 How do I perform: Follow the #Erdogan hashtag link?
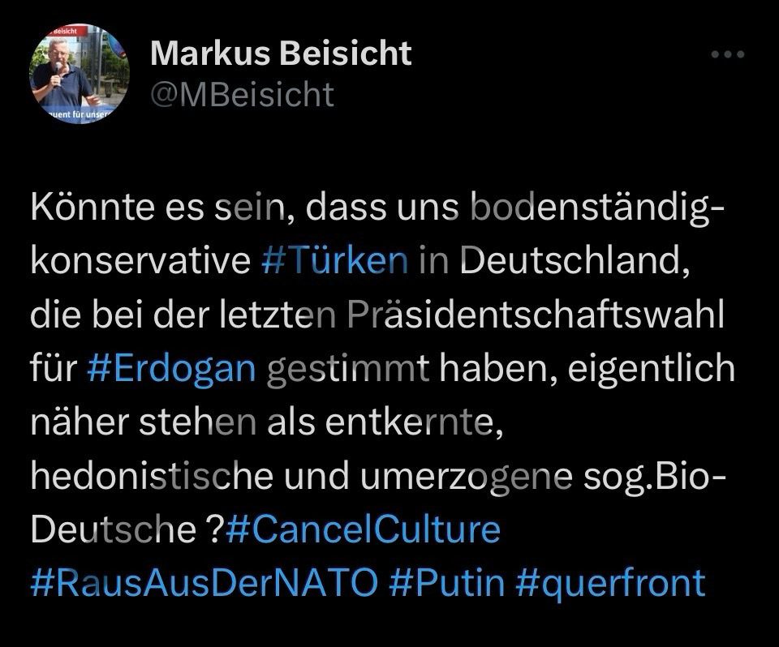point(170,371)
